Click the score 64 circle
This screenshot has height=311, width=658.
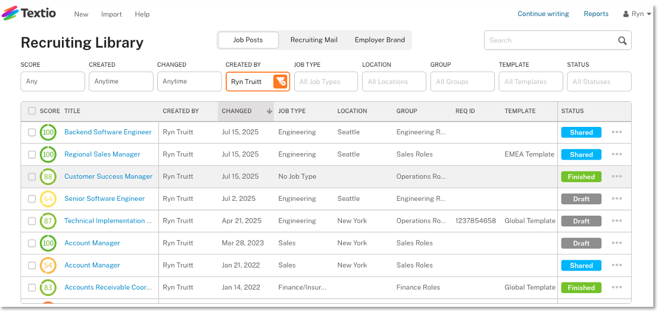click(48, 199)
